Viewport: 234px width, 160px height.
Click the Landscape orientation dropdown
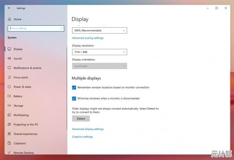[x=99, y=66]
